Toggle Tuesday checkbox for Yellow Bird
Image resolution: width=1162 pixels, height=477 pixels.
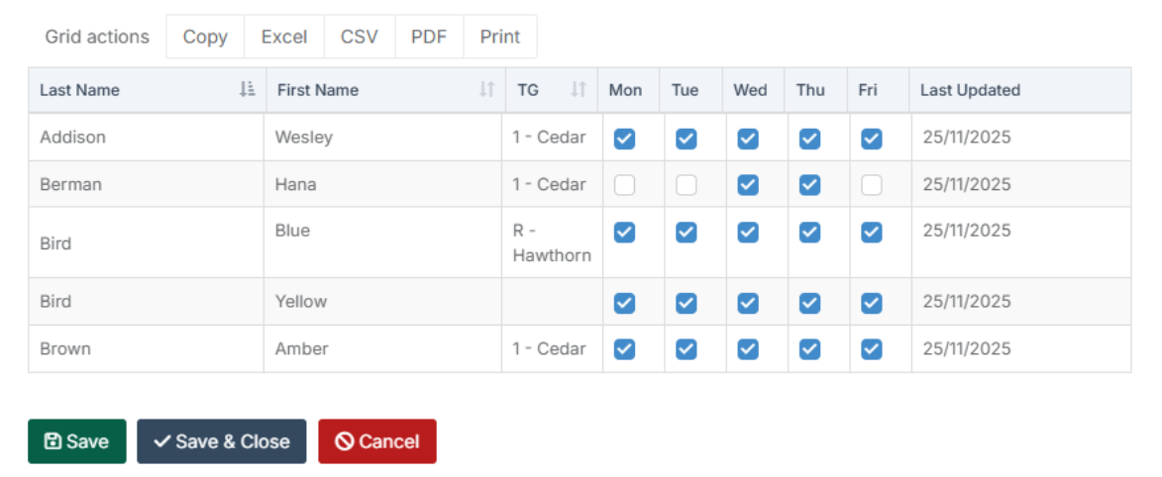tap(687, 303)
